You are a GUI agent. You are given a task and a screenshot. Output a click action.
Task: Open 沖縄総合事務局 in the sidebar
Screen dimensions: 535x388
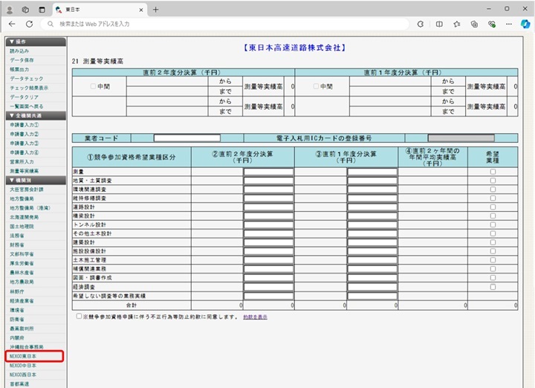click(27, 346)
